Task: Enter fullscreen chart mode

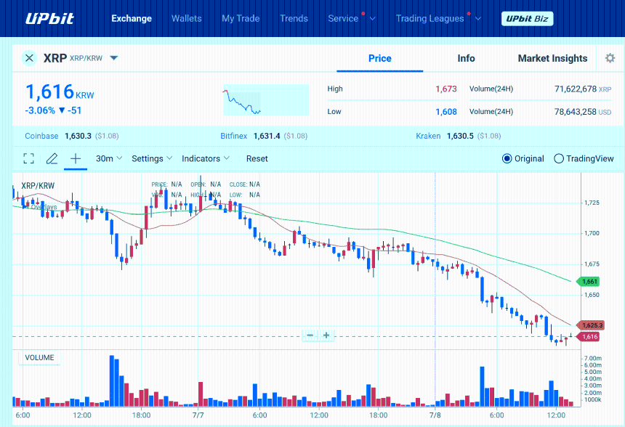Action: pos(28,158)
